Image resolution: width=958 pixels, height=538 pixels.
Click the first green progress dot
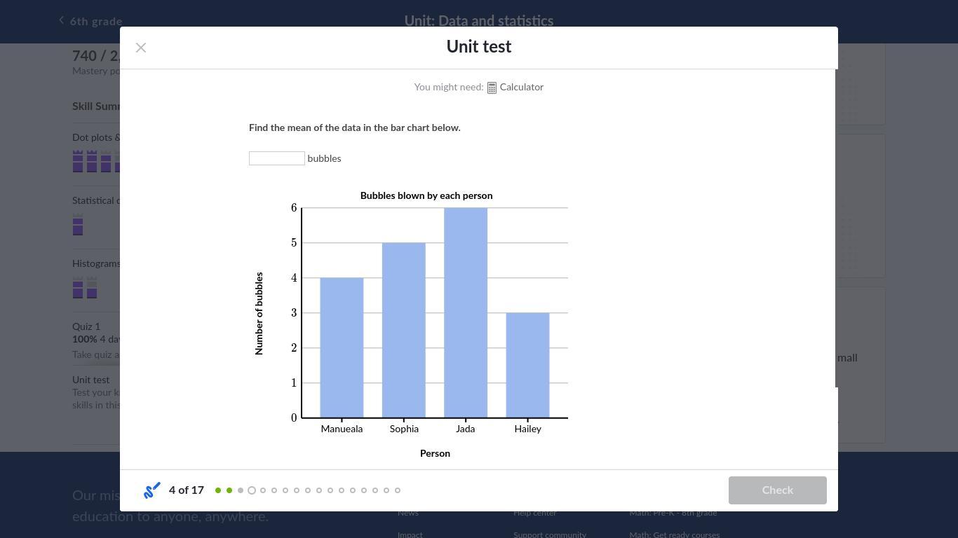coord(218,490)
